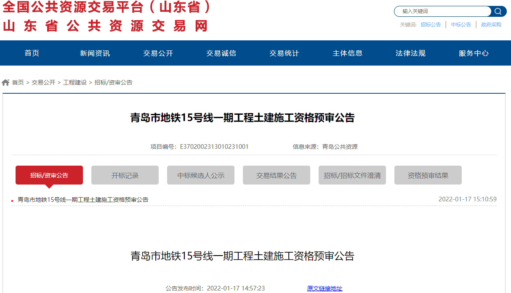Image resolution: width=511 pixels, height=293 pixels.
Task: Click the home icon in breadcrumb
Action: point(5,82)
